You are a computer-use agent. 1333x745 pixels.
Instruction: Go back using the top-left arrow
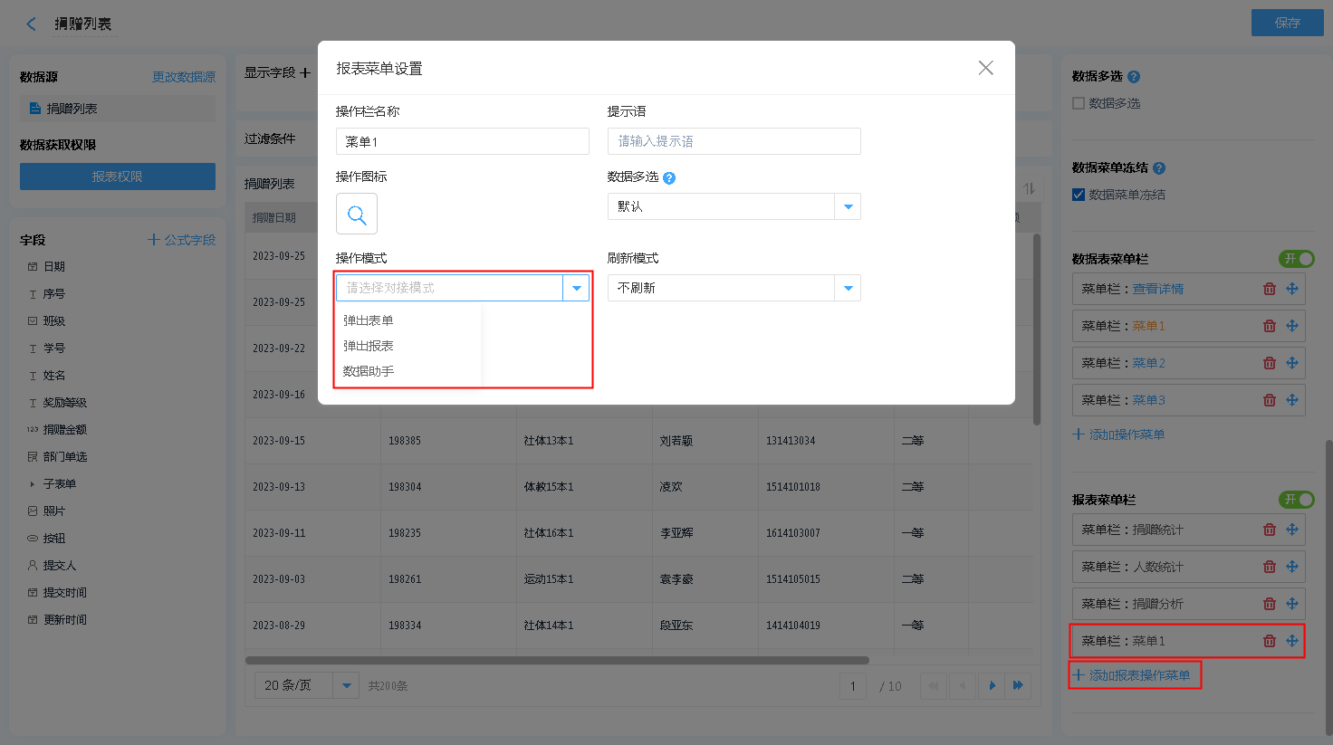(32, 24)
